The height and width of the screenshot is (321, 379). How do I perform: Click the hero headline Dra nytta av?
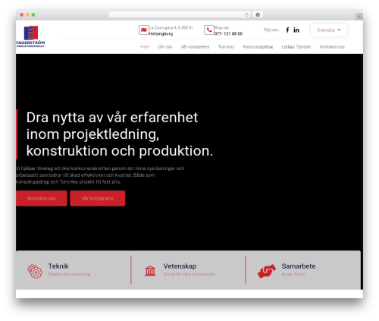point(120,134)
